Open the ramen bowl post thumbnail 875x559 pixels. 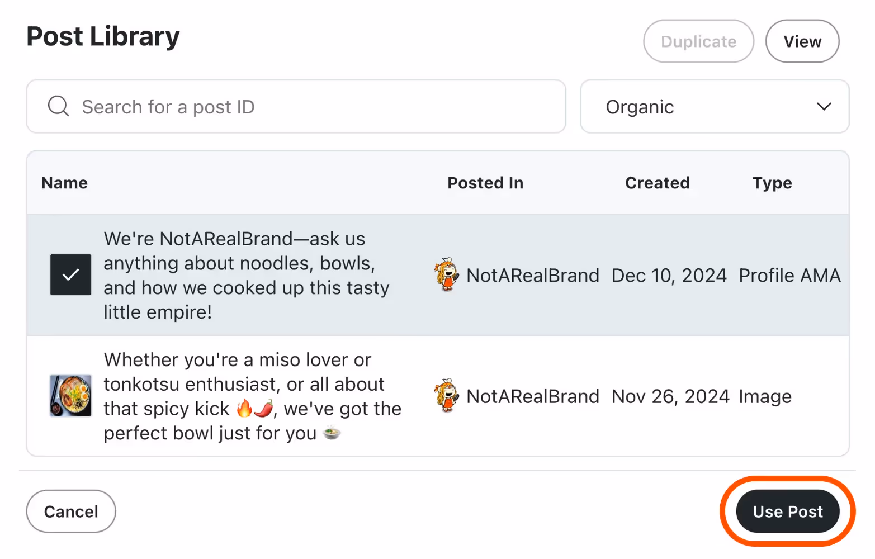pyautogui.click(x=70, y=396)
